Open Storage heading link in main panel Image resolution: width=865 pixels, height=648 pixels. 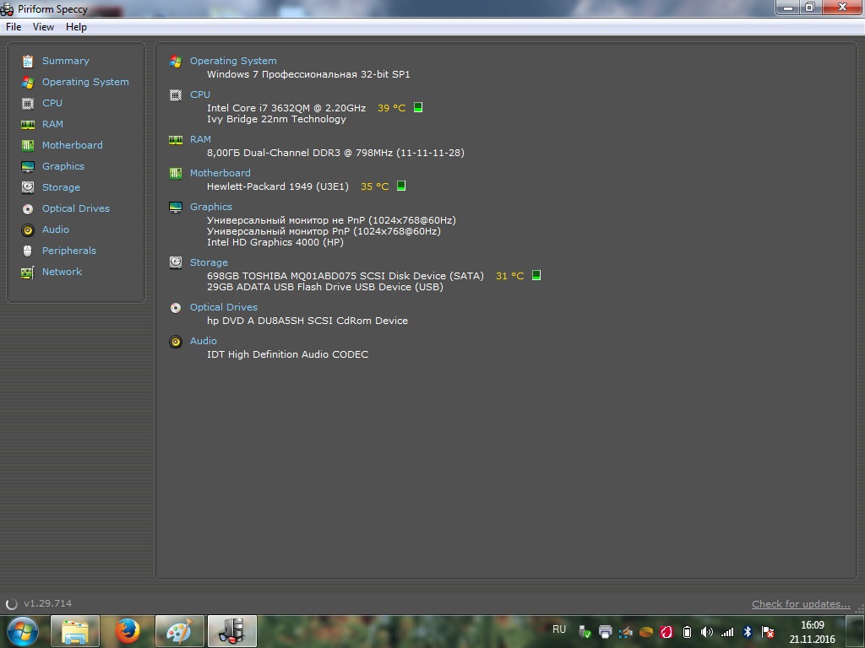pos(209,262)
